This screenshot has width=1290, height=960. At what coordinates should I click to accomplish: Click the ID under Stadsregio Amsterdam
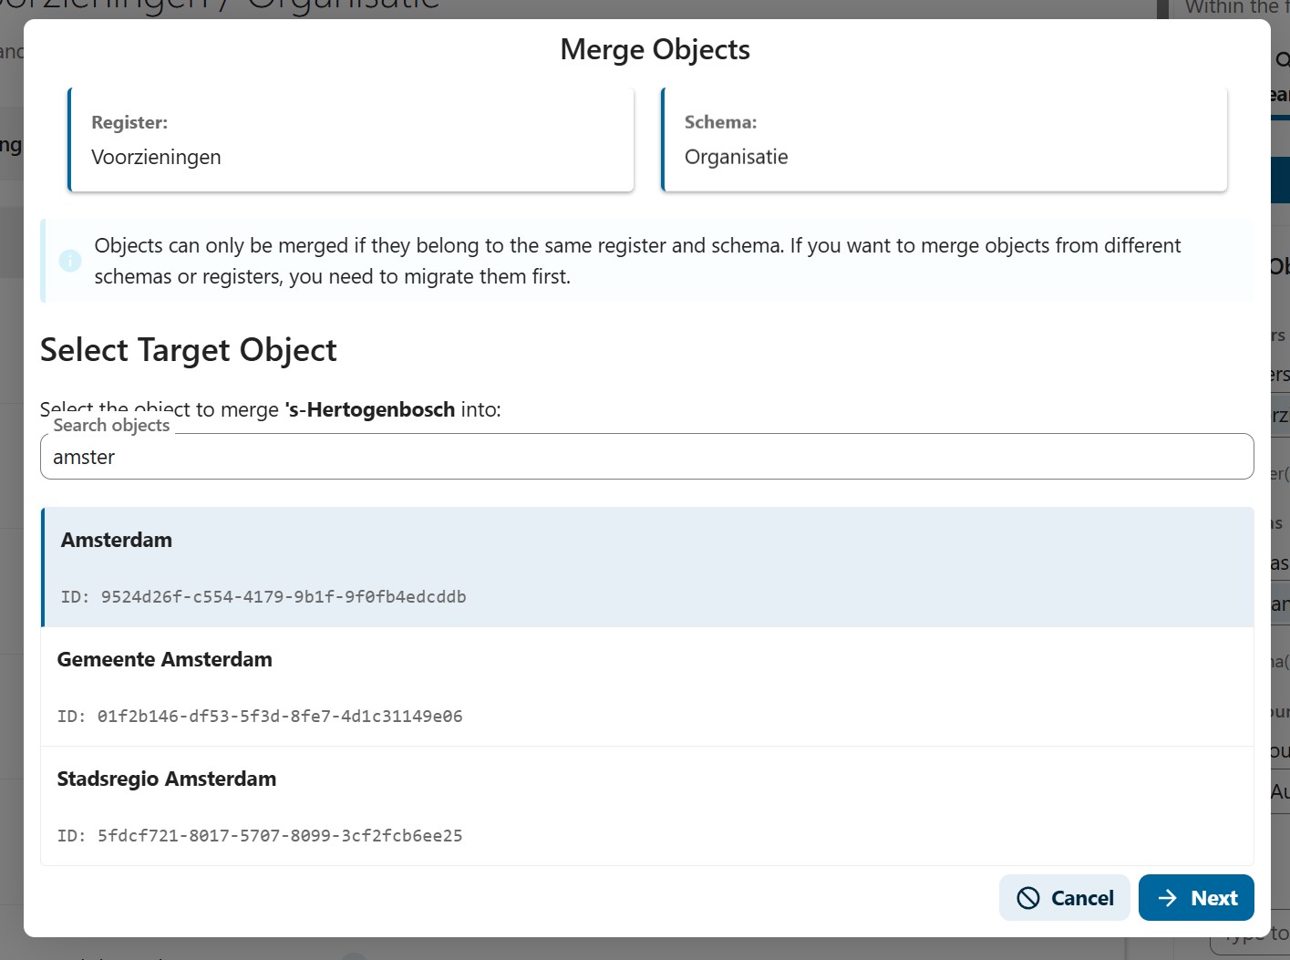(260, 836)
